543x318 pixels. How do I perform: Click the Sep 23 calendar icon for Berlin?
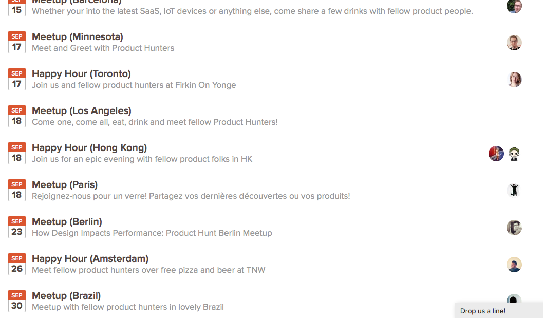[17, 227]
